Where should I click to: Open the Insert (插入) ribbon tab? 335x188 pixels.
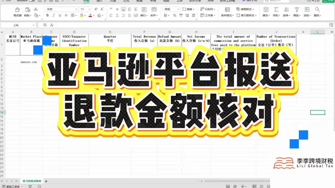click(99, 1)
